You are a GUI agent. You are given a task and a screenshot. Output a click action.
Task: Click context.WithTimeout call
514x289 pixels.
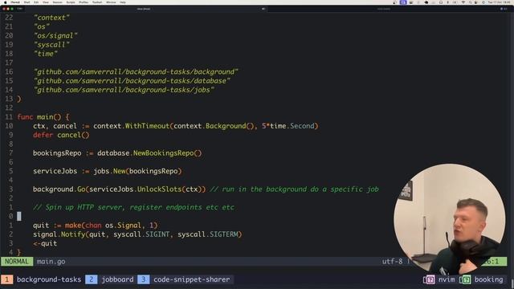(x=131, y=126)
